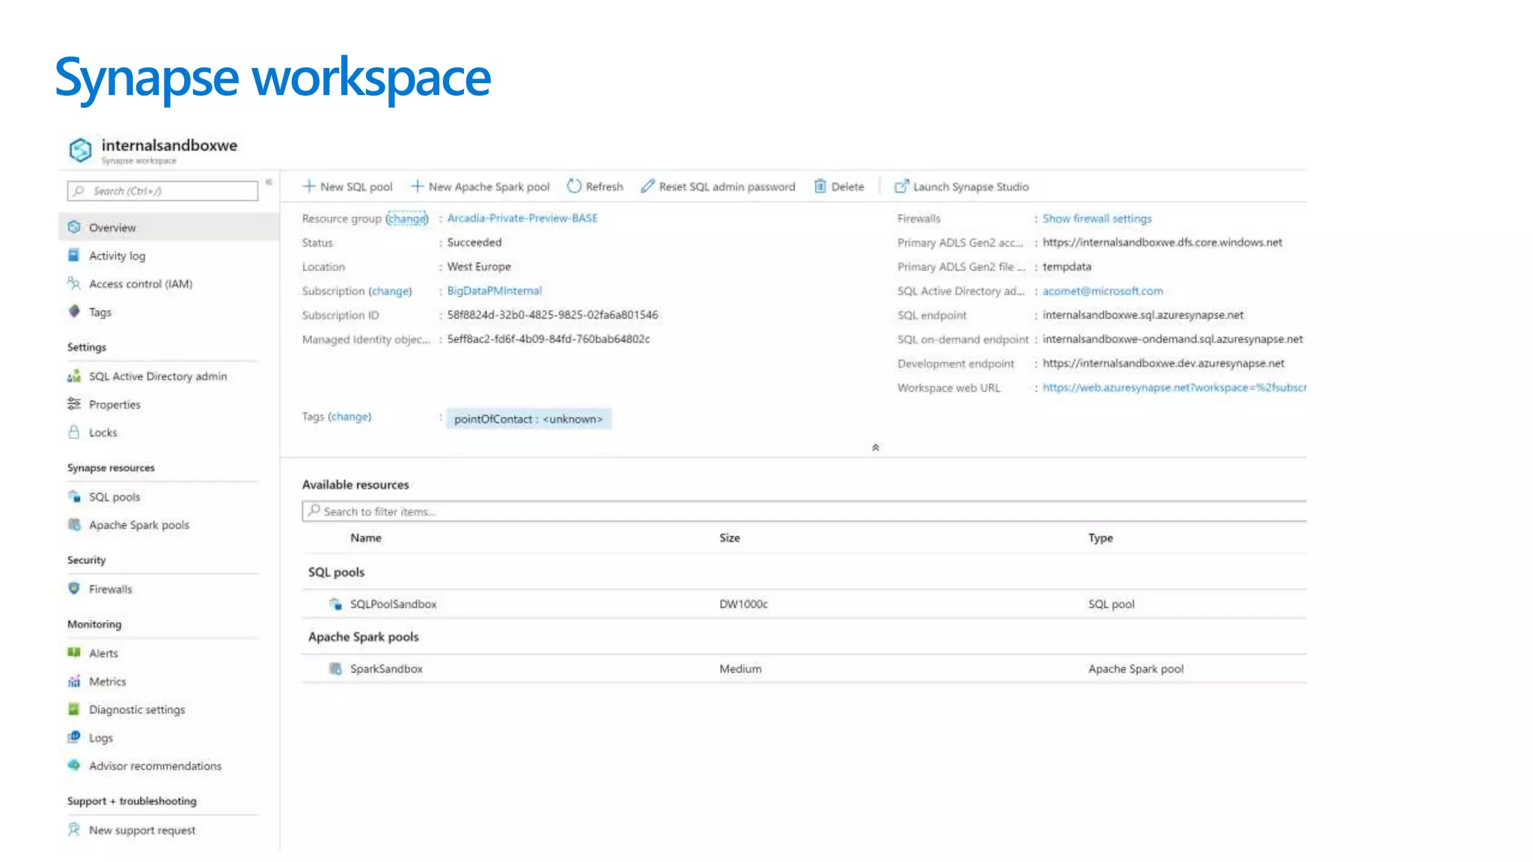Screen dimensions: 1533x862
Task: Click the pencil icon for Reset SQL admin password
Action: [x=647, y=186]
